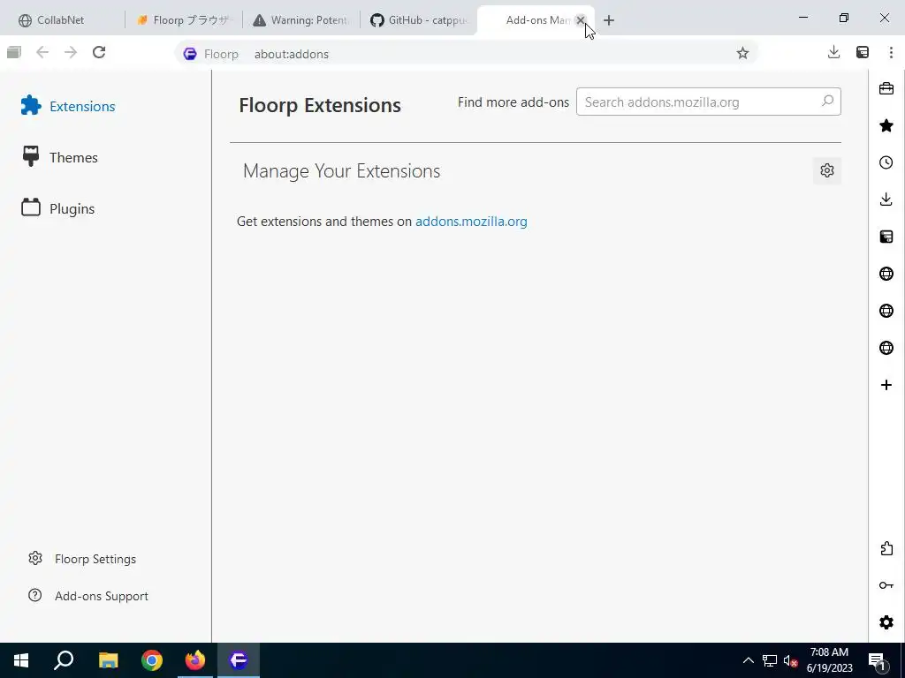Open the Windows Start menu
This screenshot has width=905, height=678.
(x=21, y=660)
